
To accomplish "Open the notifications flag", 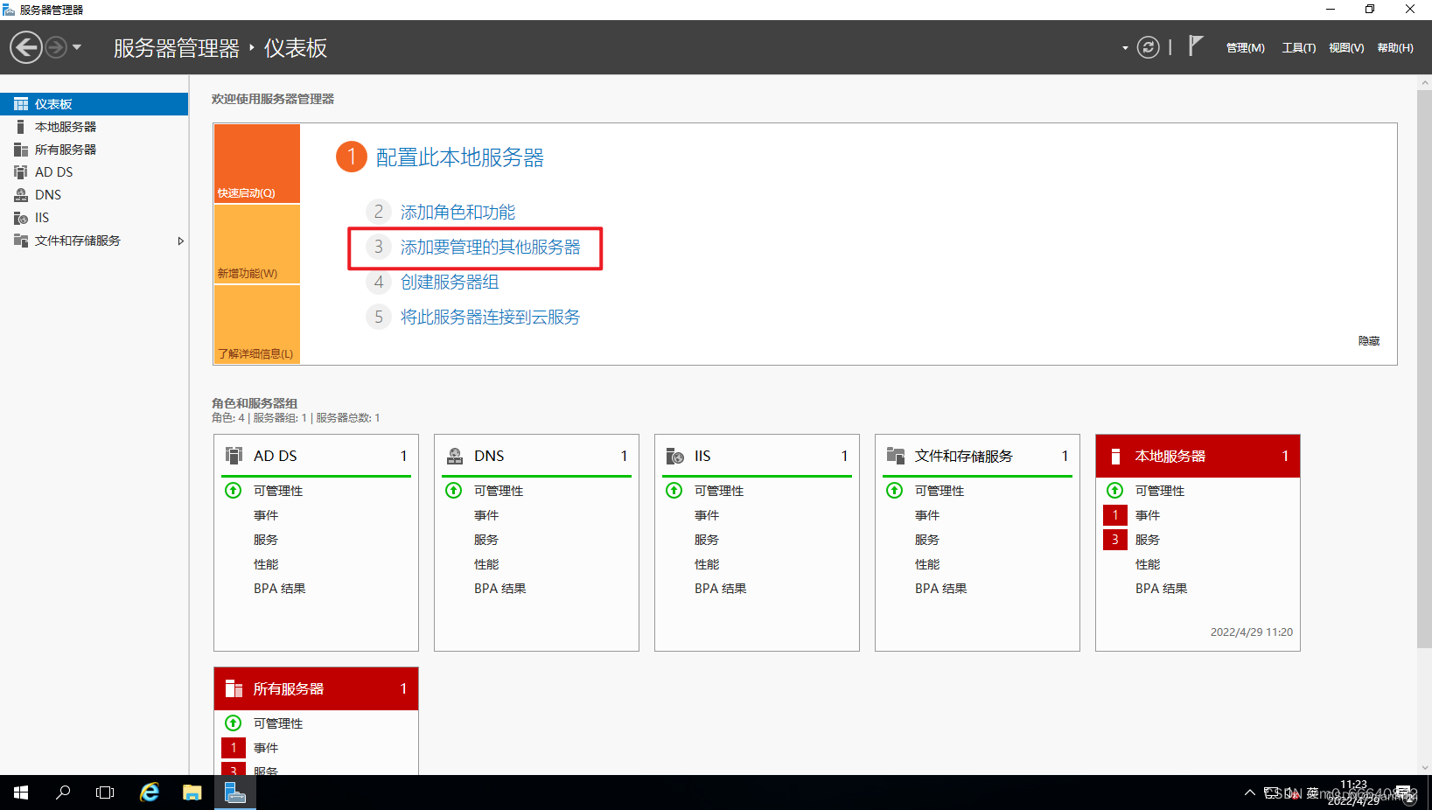I will pyautogui.click(x=1196, y=45).
